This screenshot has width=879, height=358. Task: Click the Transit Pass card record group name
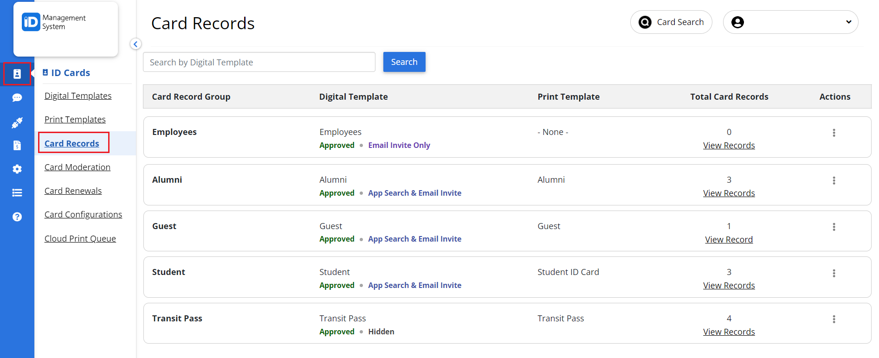click(177, 319)
